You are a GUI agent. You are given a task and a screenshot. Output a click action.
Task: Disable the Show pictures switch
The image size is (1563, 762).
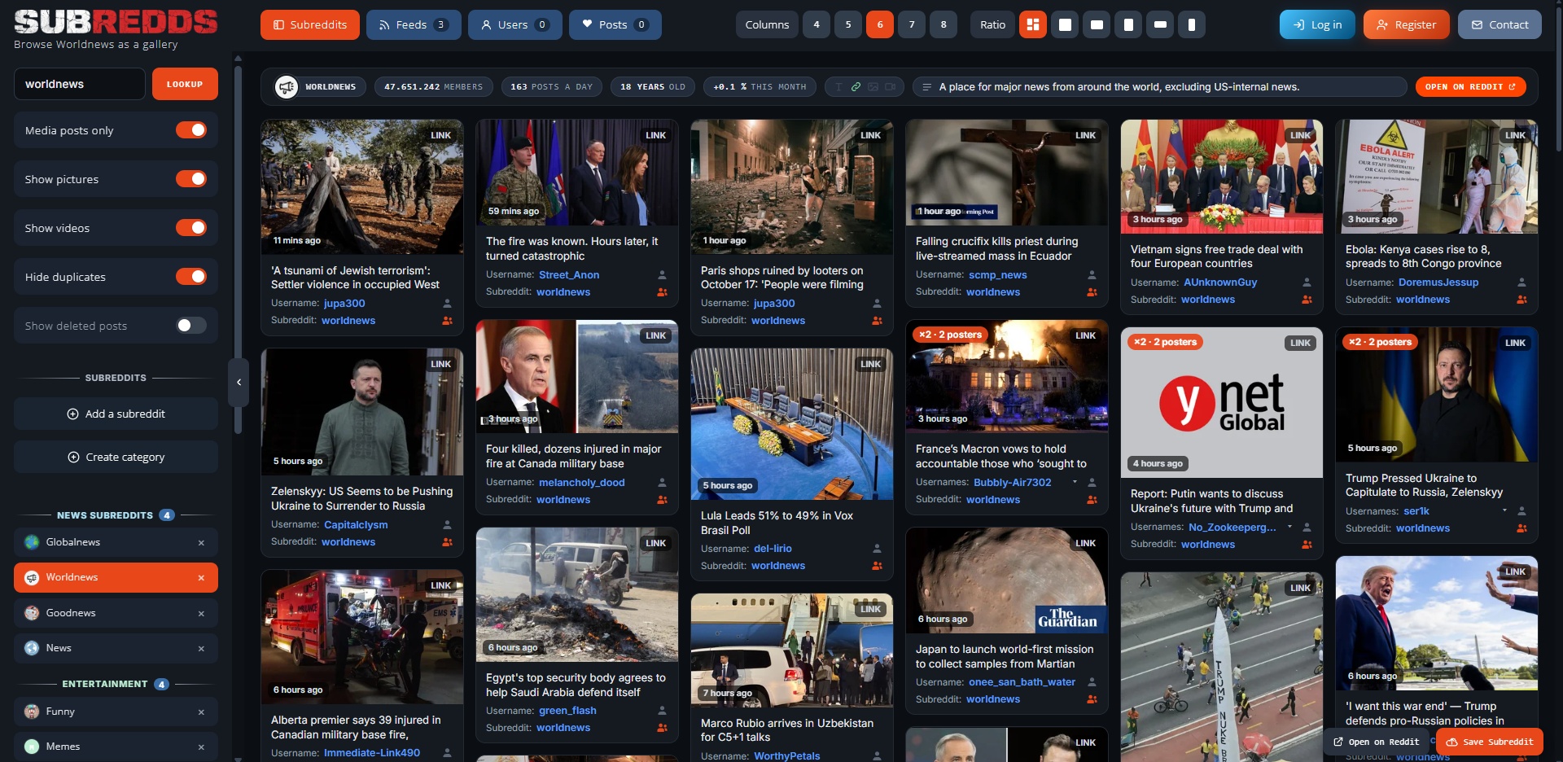point(191,179)
